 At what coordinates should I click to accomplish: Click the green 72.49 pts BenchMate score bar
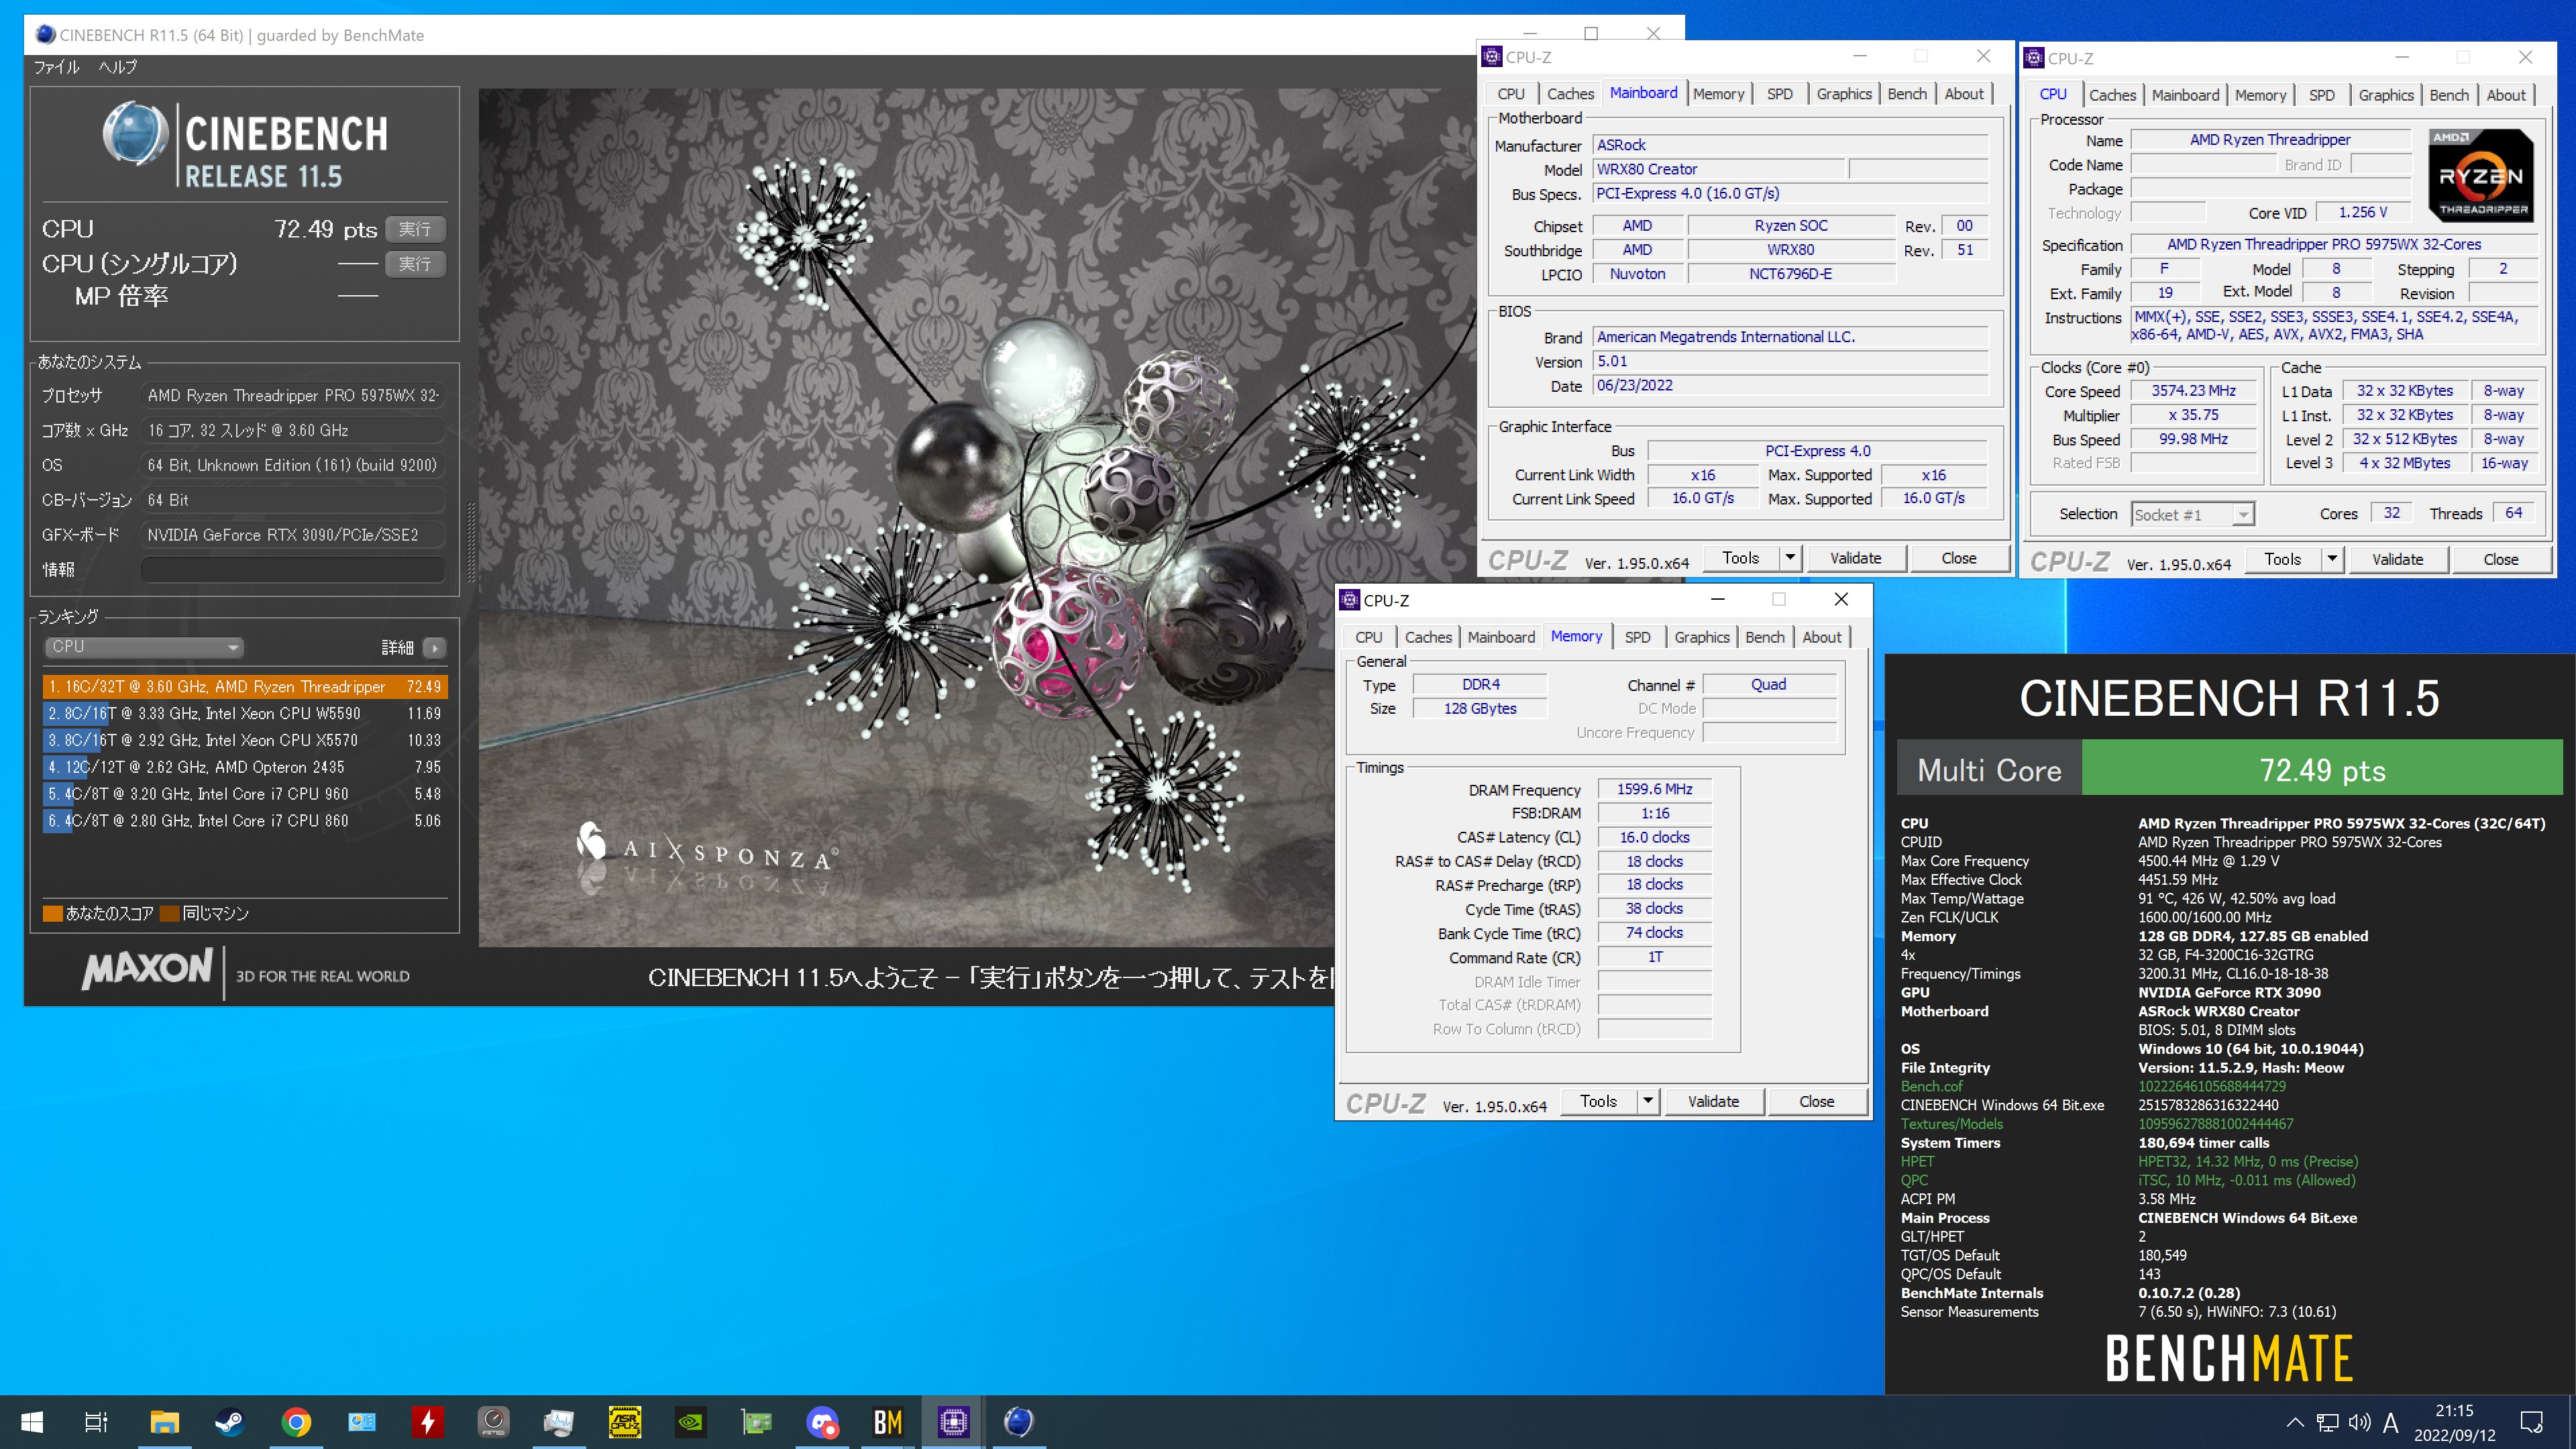[2322, 769]
